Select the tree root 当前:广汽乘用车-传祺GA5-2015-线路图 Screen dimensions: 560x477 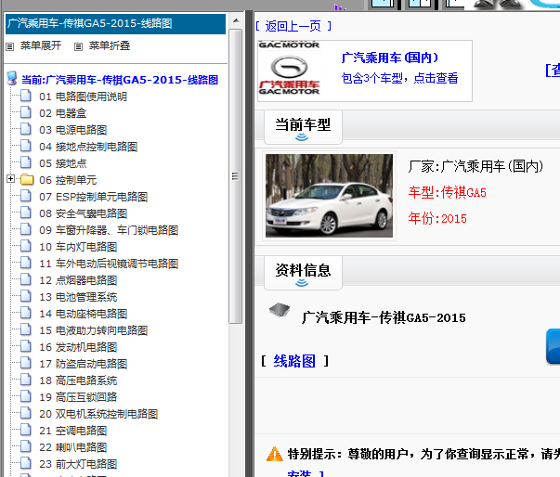[120, 80]
